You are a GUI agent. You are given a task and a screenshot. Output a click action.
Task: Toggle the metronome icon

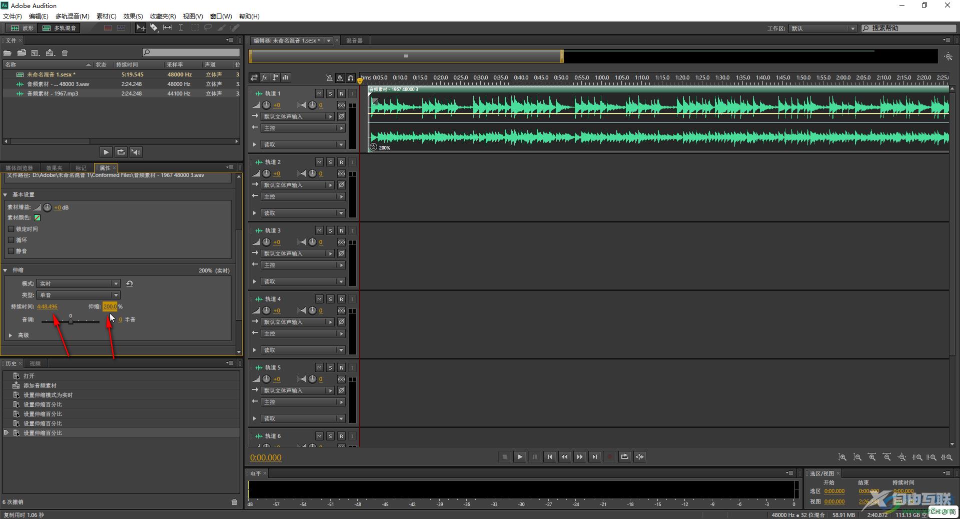click(329, 77)
